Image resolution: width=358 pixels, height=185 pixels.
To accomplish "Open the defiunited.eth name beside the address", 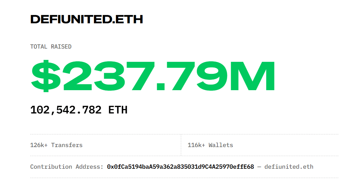I will (x=289, y=167).
